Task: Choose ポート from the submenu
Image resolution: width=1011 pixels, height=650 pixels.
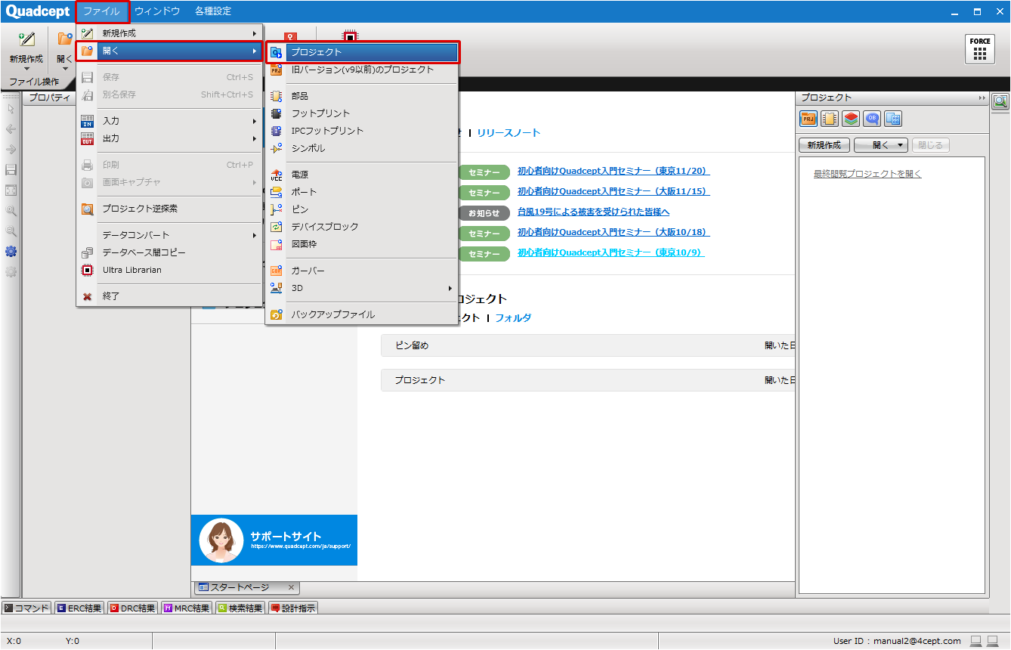Action: click(362, 192)
